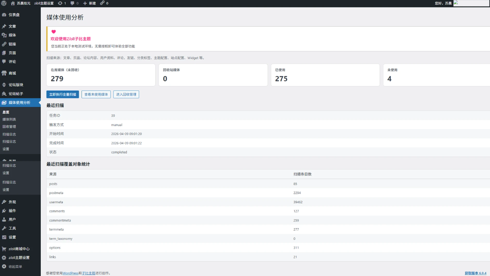Click the WordPress logo icon

[4, 3]
